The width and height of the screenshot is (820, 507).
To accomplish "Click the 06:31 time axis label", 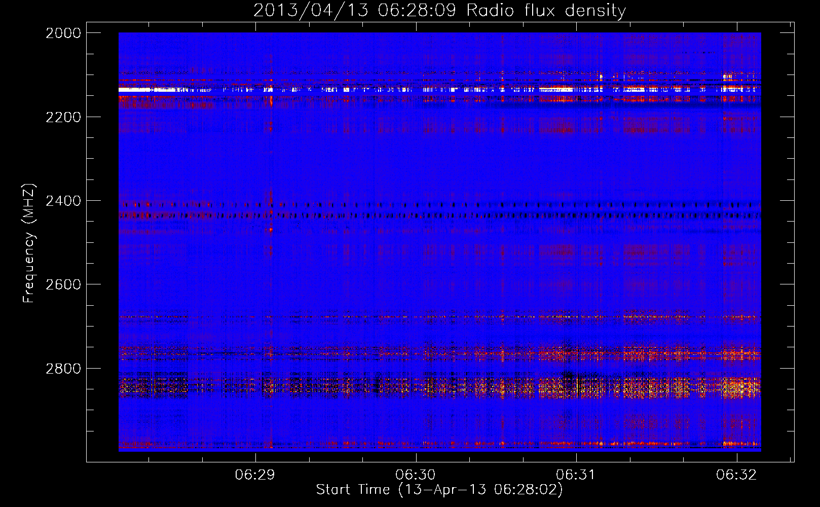I will click(x=576, y=475).
